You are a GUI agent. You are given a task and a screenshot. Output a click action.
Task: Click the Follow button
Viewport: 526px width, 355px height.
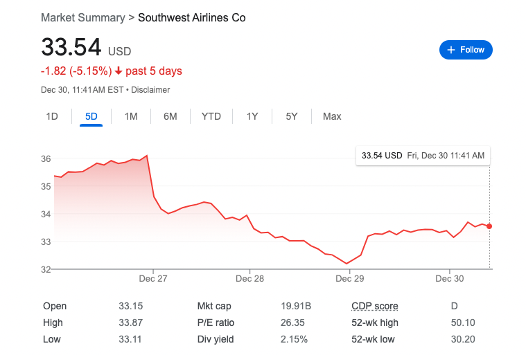[466, 50]
